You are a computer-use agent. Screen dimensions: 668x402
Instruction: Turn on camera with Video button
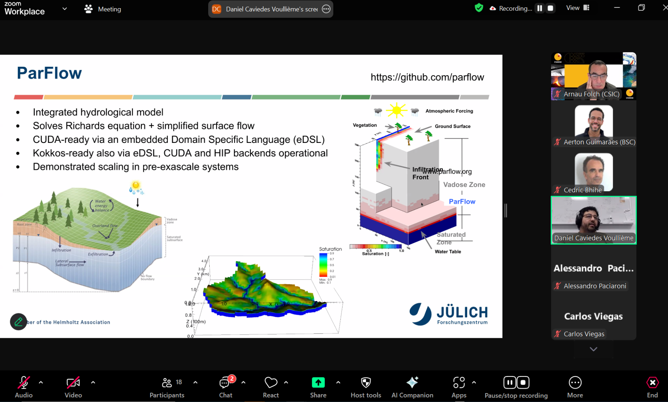[x=73, y=387]
